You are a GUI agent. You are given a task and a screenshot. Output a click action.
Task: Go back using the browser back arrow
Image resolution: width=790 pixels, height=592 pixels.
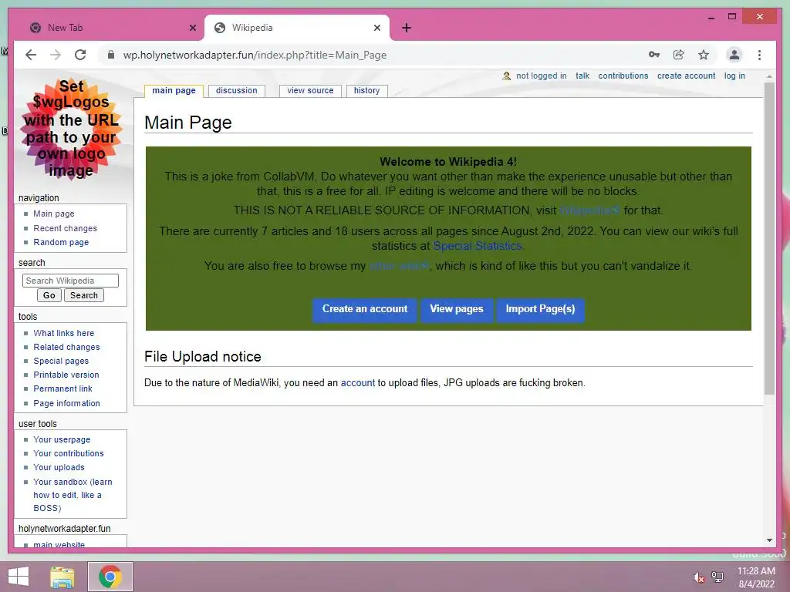[x=31, y=55]
